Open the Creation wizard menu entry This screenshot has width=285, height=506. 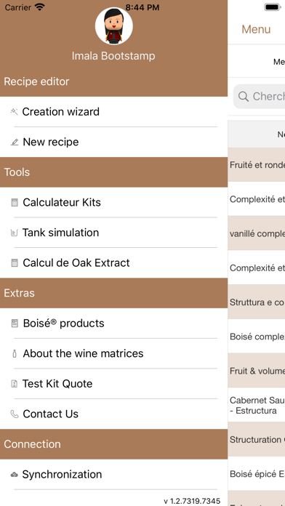(x=114, y=112)
